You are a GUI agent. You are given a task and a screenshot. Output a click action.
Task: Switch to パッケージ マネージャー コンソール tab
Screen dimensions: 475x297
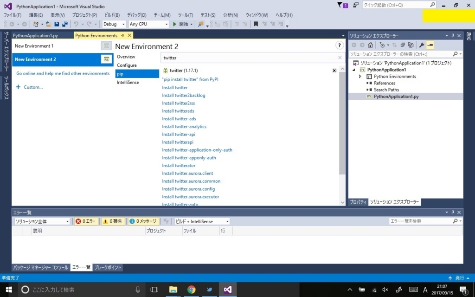pos(41,267)
